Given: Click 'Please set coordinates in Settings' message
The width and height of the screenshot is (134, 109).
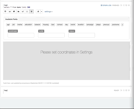Looking at the screenshot, I should tap(66, 52).
